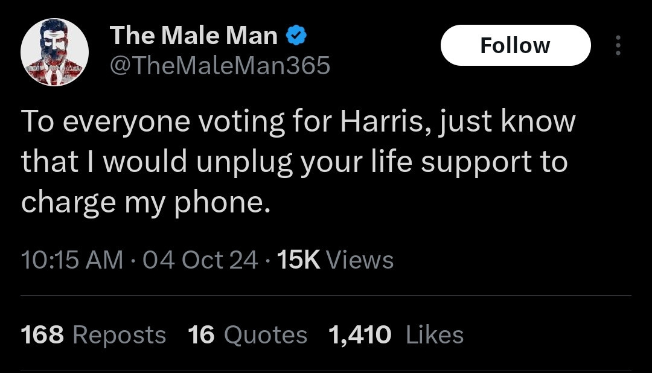This screenshot has width=652, height=373.
Task: Open the 16 Quotes list
Action: (x=248, y=335)
